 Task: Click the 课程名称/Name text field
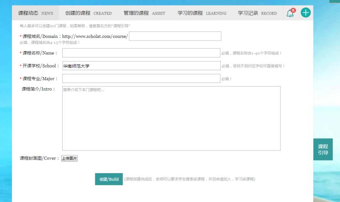pyautogui.click(x=141, y=53)
